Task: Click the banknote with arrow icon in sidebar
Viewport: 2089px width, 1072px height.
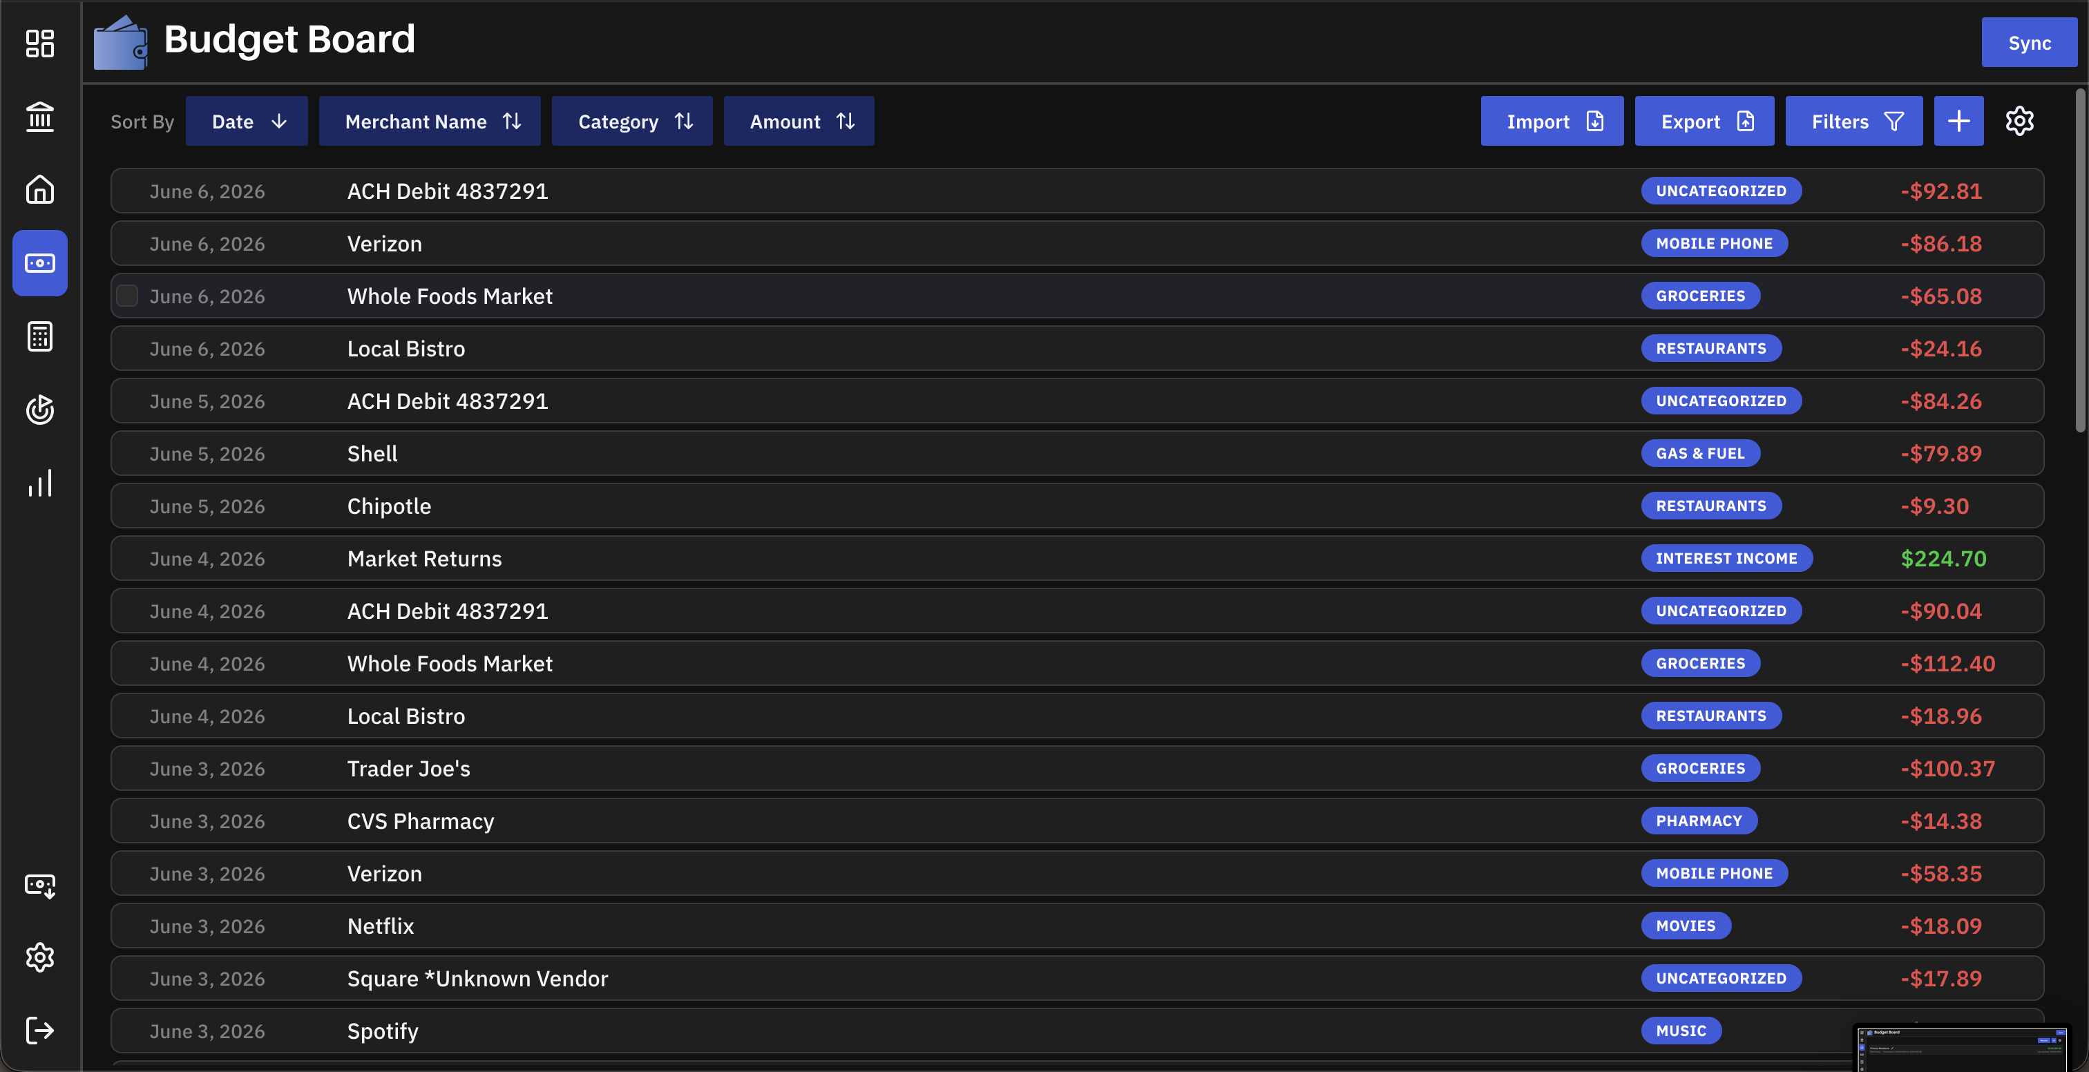Action: pos(40,885)
